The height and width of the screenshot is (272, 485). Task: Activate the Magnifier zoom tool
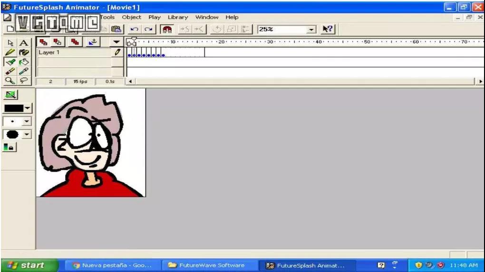point(10,81)
